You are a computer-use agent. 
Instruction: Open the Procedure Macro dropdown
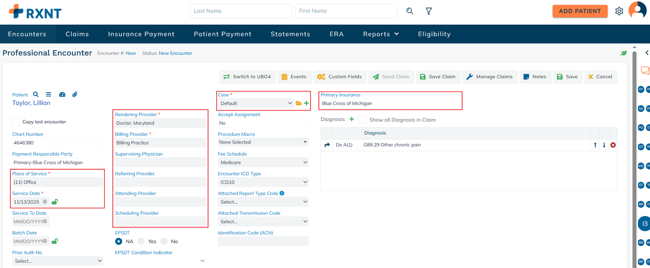263,142
